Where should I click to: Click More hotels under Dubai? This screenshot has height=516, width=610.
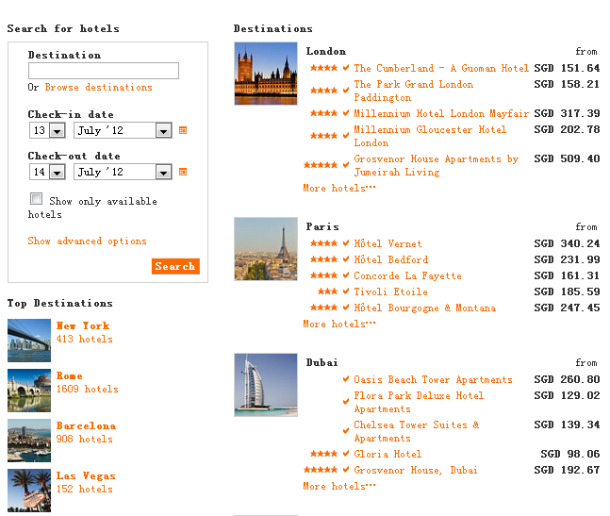[x=339, y=486]
